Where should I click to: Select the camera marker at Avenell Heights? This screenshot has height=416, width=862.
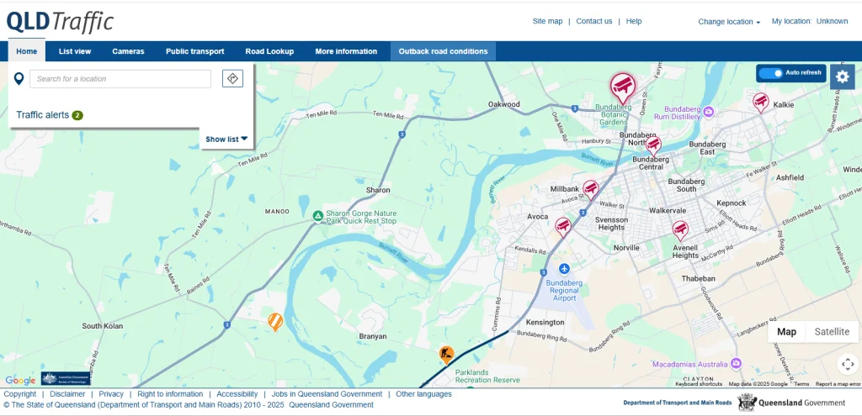[679, 229]
